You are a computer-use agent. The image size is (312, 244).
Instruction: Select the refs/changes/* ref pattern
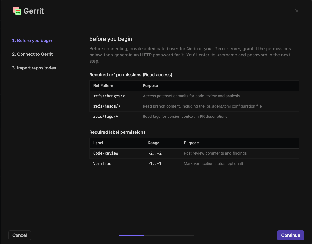[109, 96]
